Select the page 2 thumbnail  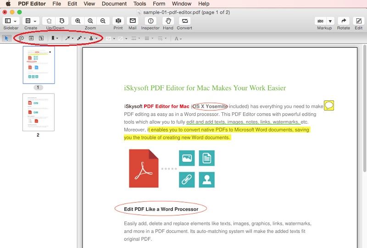pos(39,112)
